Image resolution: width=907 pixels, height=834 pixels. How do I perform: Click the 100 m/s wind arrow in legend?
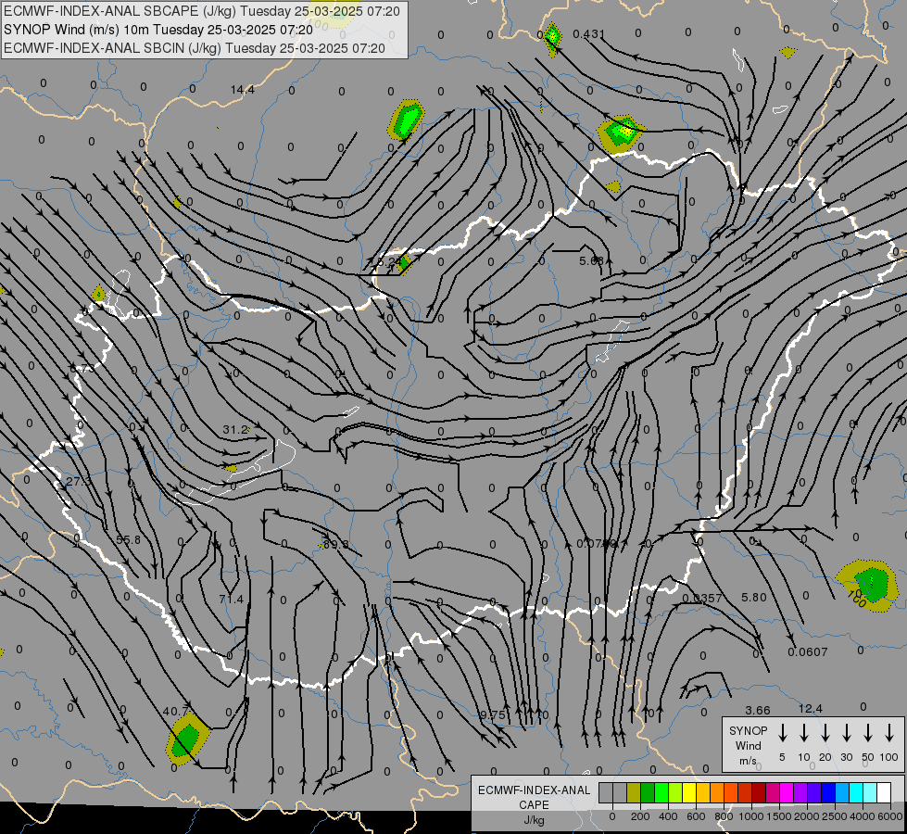(x=889, y=733)
